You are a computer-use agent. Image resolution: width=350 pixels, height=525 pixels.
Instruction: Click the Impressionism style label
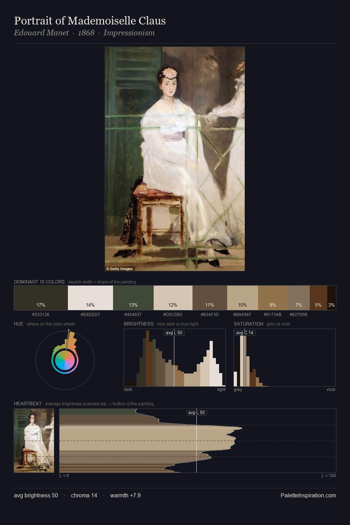click(129, 33)
